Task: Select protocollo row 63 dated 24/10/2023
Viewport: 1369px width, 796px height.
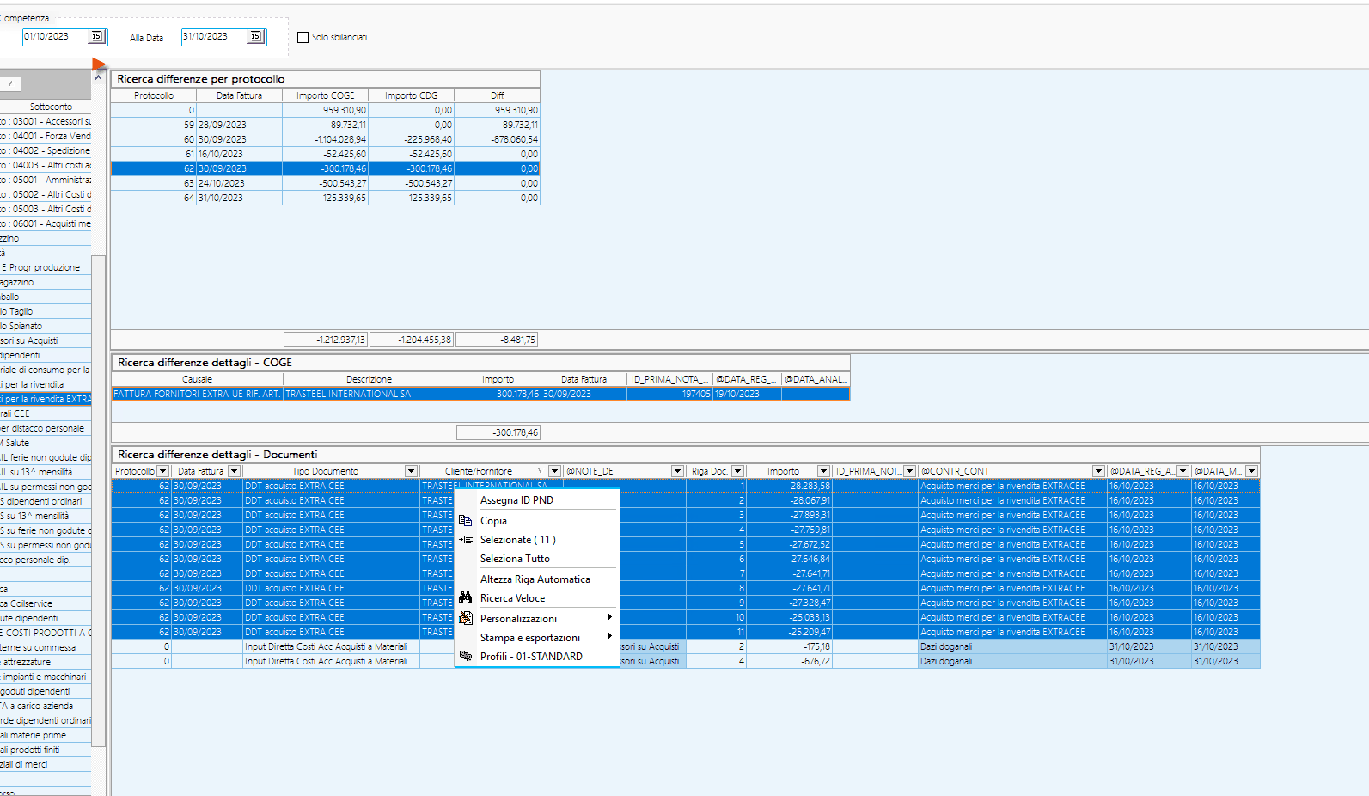Action: point(326,183)
